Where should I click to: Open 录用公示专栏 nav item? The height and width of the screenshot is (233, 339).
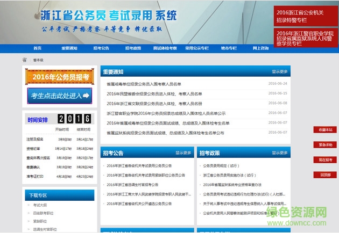[197, 48]
